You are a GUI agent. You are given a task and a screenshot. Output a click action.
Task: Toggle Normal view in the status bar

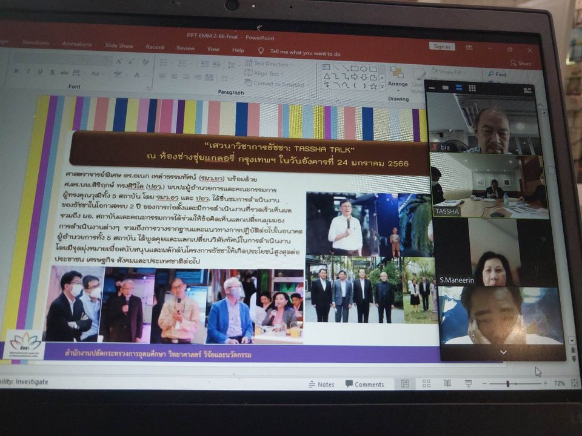click(405, 383)
